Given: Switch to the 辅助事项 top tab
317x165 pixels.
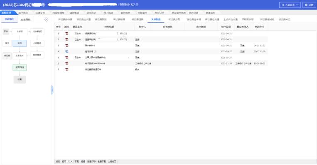Looking at the screenshot, I should pos(74,13).
